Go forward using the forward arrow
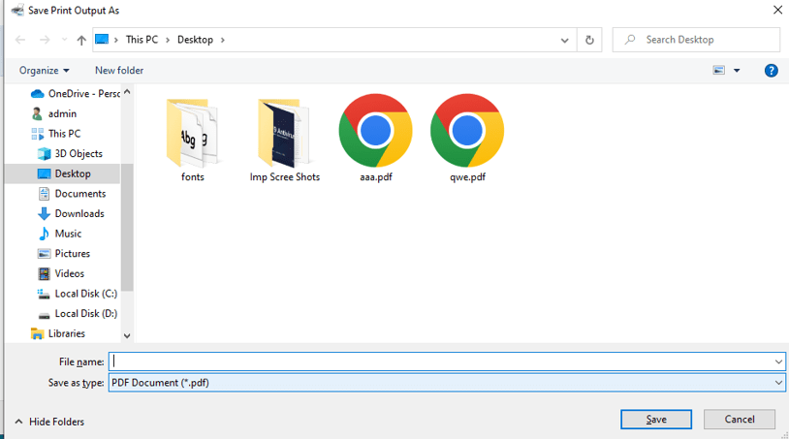The width and height of the screenshot is (789, 439). coord(45,40)
